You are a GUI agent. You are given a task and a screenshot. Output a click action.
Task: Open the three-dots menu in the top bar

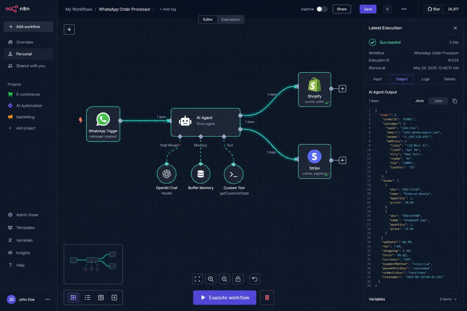(x=404, y=9)
